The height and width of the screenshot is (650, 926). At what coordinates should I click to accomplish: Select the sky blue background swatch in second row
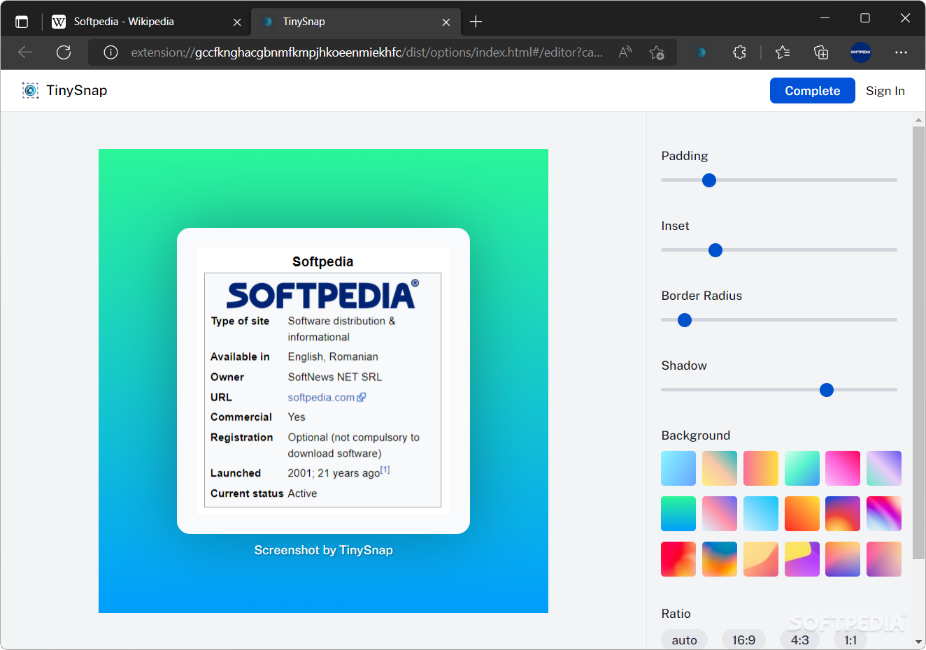tap(761, 514)
